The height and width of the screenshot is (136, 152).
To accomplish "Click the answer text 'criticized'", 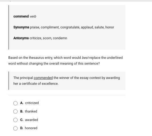I will [x=32, y=103].
